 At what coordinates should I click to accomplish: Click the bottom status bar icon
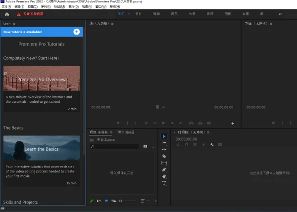[x=2, y=209]
